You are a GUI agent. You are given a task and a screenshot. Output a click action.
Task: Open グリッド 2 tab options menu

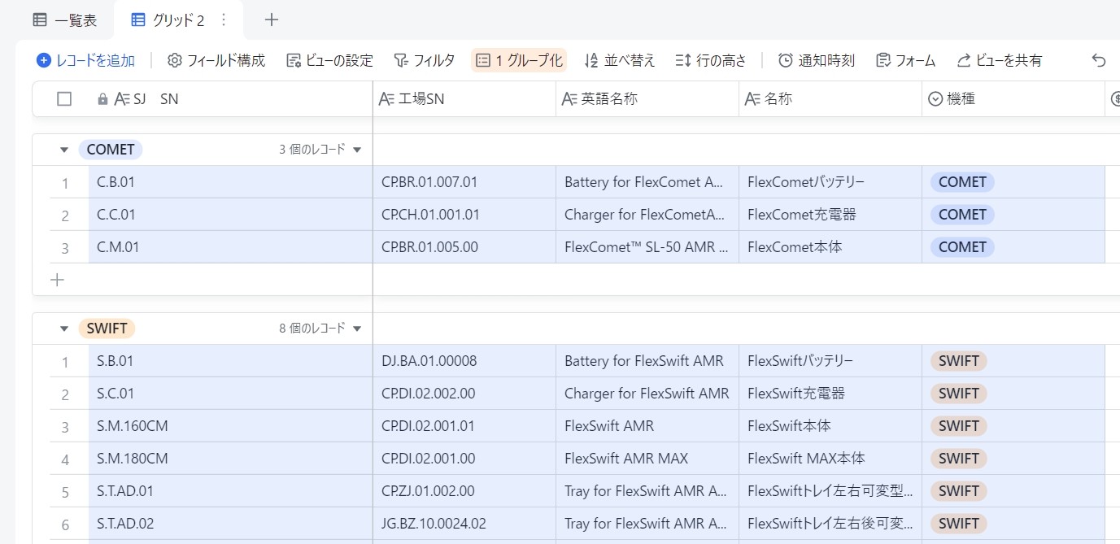224,20
